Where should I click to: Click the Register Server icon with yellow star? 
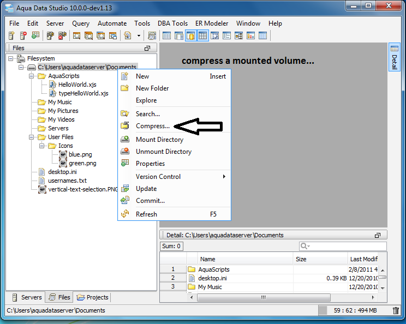[11, 35]
